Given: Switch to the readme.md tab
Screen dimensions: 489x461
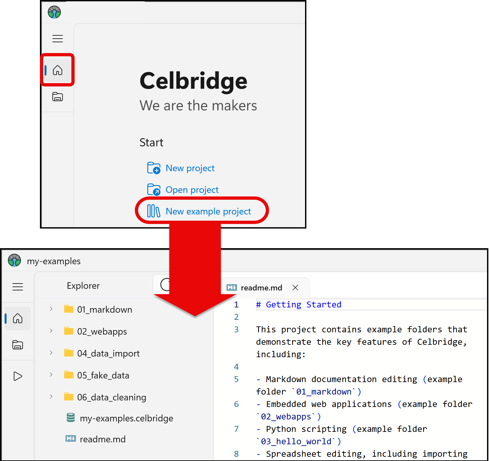Looking at the screenshot, I should (x=261, y=287).
